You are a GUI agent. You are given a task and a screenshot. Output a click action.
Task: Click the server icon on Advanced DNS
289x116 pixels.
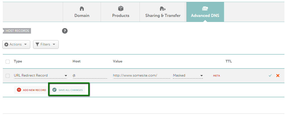(x=205, y=8)
